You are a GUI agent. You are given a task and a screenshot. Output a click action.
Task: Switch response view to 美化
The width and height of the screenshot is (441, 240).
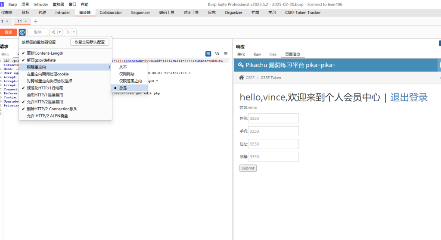click(241, 54)
